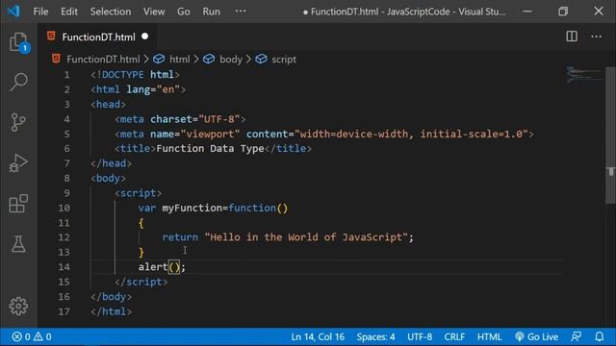
Task: Minimize the VS Code window
Action: [527, 11]
